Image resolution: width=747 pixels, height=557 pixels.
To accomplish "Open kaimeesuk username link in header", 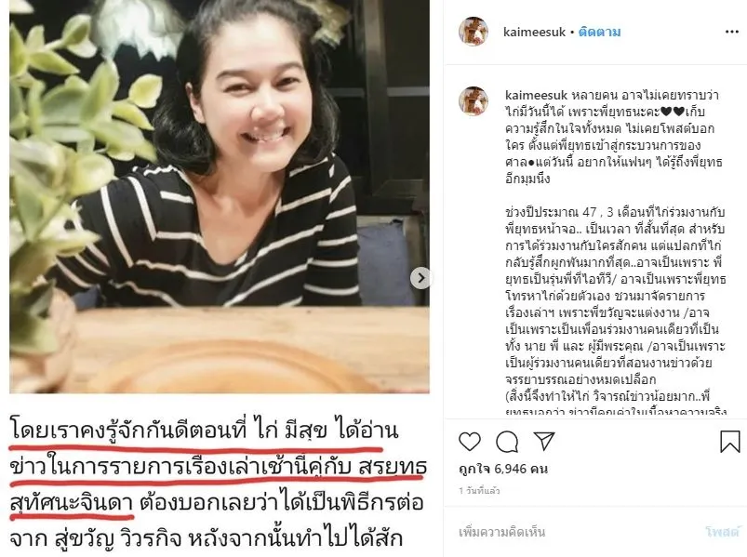I will (534, 32).
